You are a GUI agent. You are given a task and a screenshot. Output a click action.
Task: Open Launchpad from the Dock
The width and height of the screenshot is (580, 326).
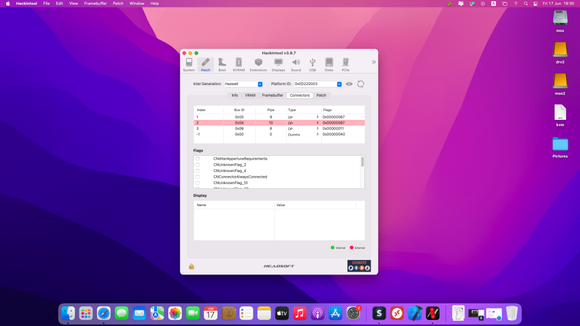coord(86,313)
